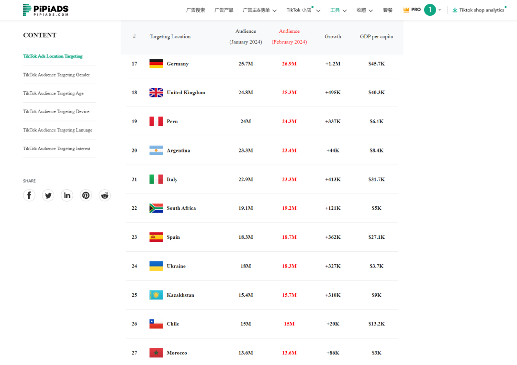
Task: Share page via LinkedIn icon
Action: pos(67,195)
